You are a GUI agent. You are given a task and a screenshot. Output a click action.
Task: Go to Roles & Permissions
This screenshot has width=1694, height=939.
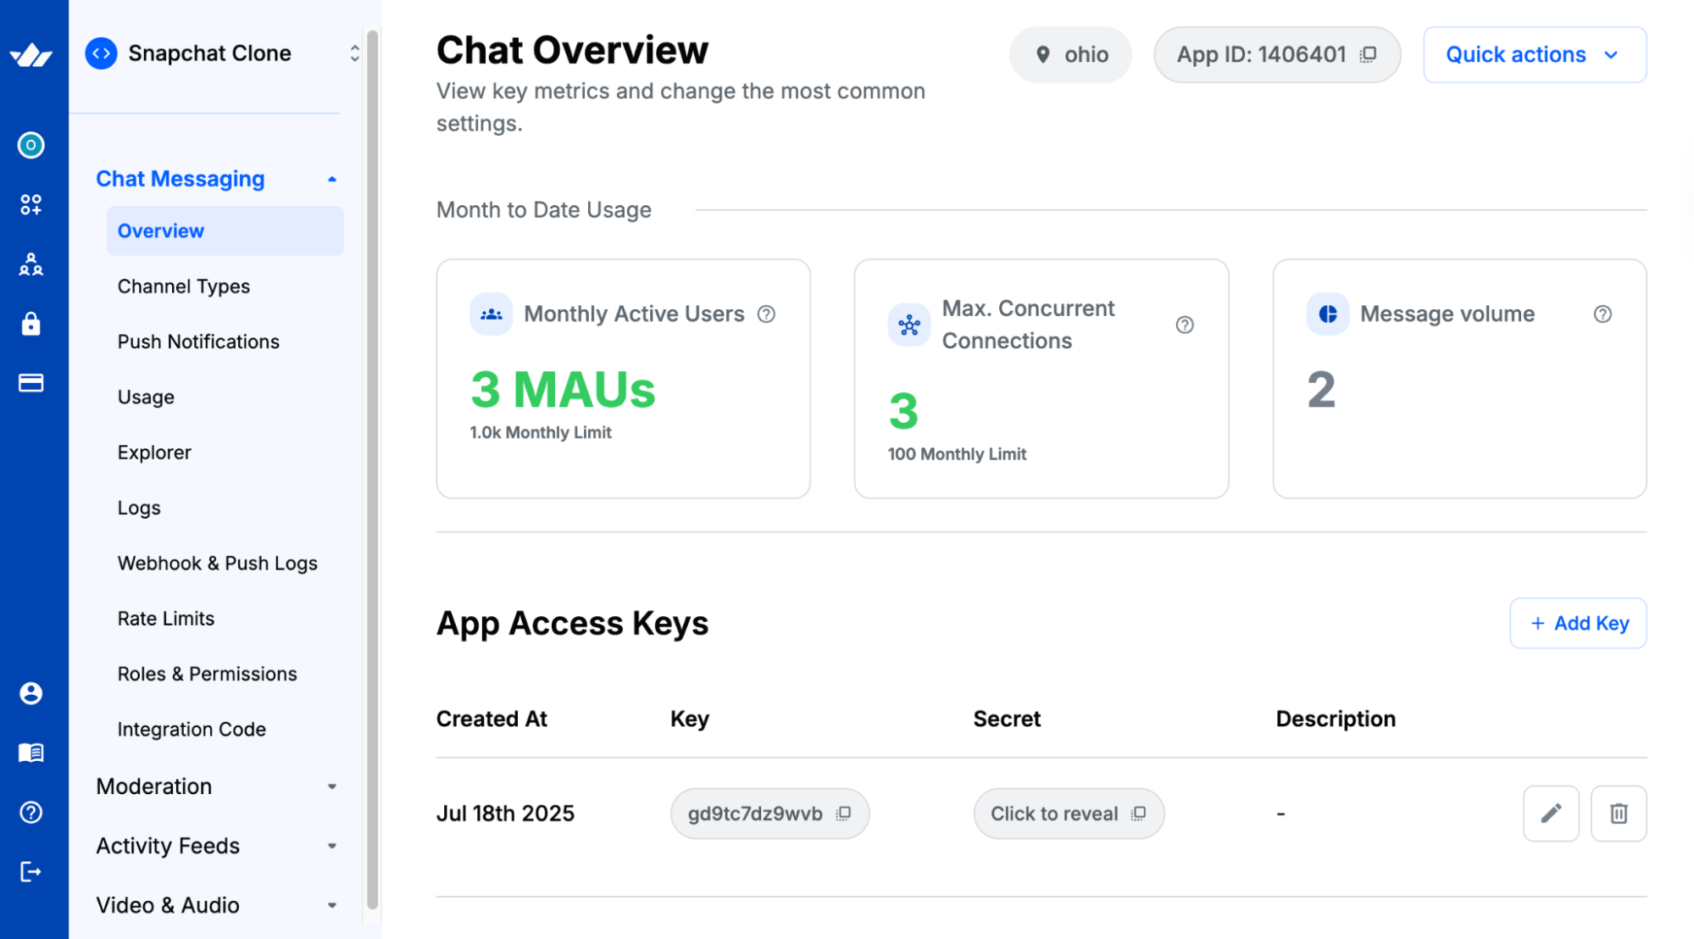207,674
